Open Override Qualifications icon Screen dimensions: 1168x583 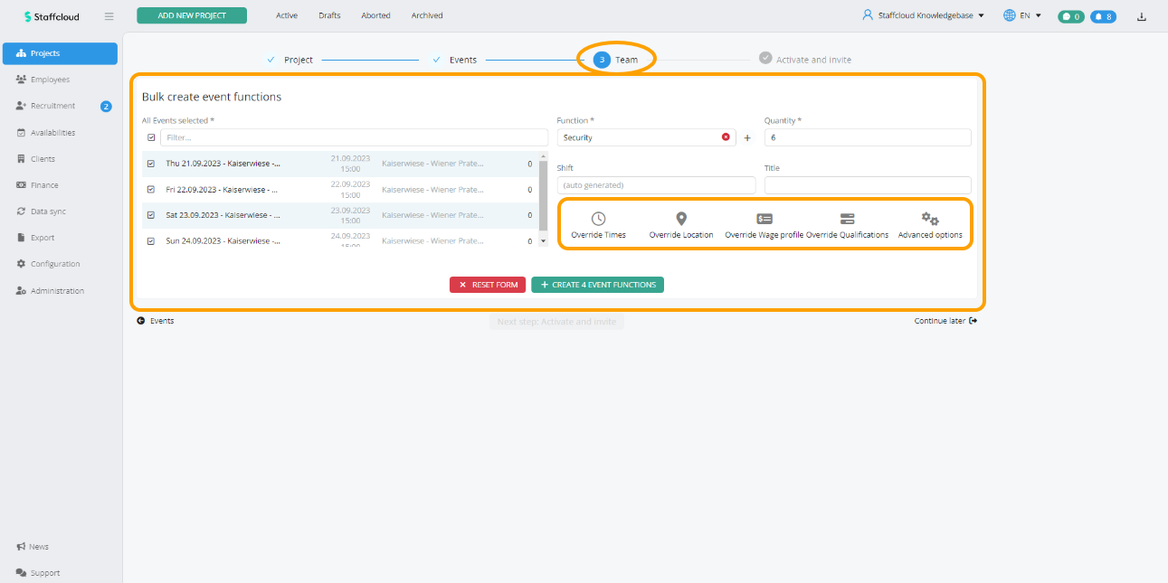pos(847,219)
